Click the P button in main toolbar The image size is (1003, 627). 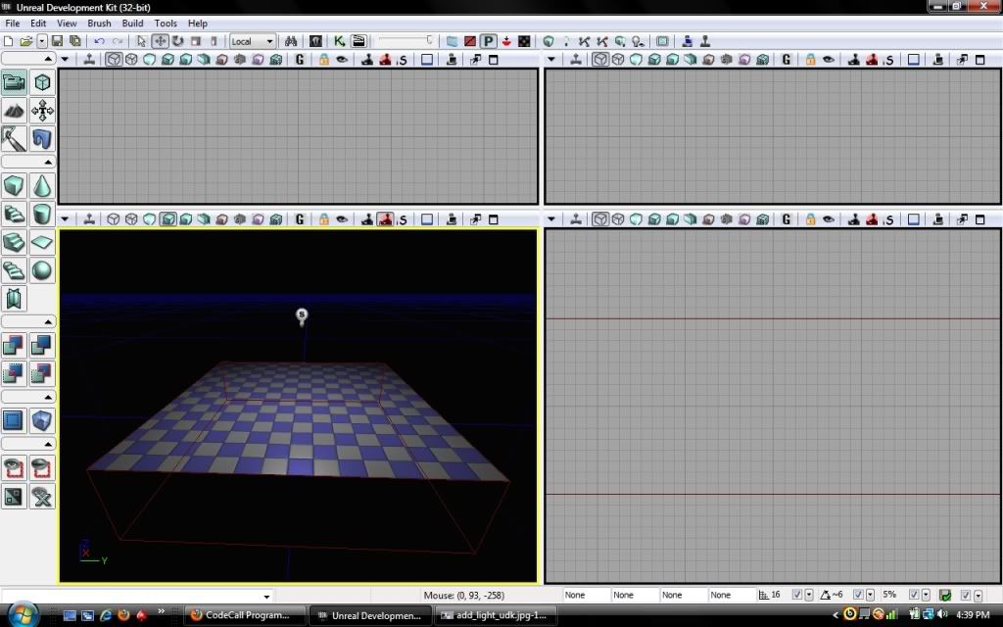pyautogui.click(x=488, y=41)
